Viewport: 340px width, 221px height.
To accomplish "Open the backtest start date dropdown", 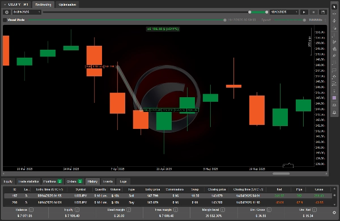I will coord(27,12).
